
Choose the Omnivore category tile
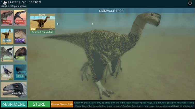pos(7,36)
